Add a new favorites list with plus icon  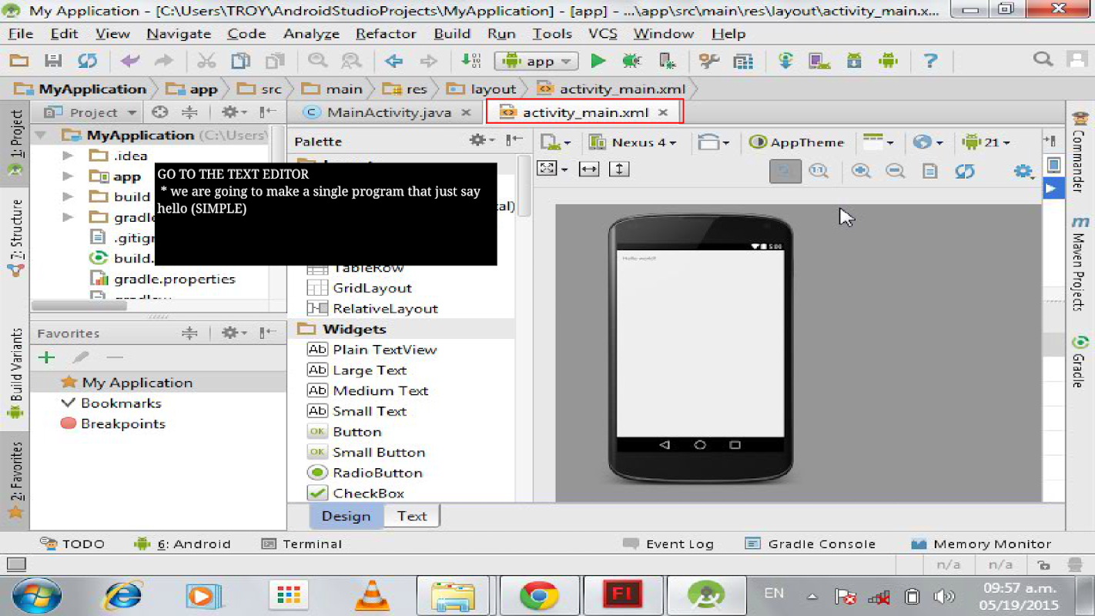tap(46, 357)
